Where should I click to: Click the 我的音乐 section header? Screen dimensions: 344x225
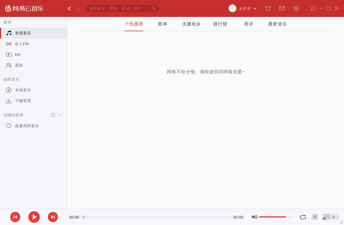11,79
